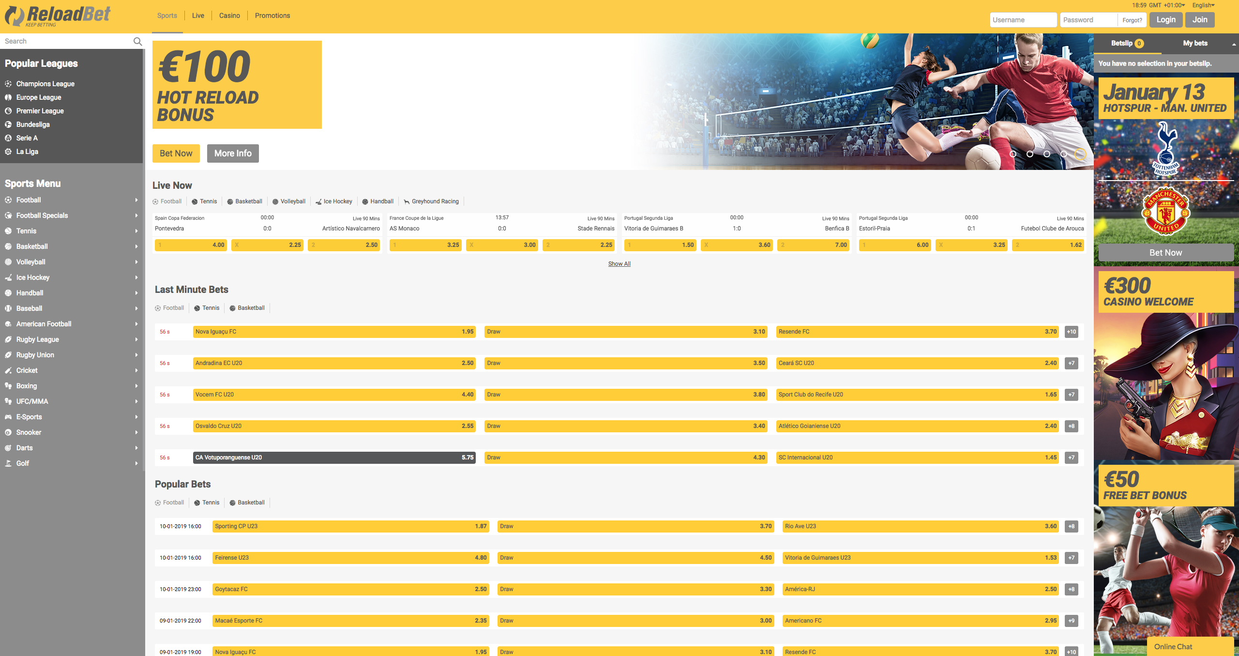
Task: Expand Basketball submenu arrow
Action: tap(136, 246)
